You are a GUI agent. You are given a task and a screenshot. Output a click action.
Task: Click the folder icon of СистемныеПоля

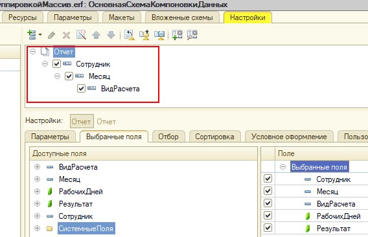point(49,229)
